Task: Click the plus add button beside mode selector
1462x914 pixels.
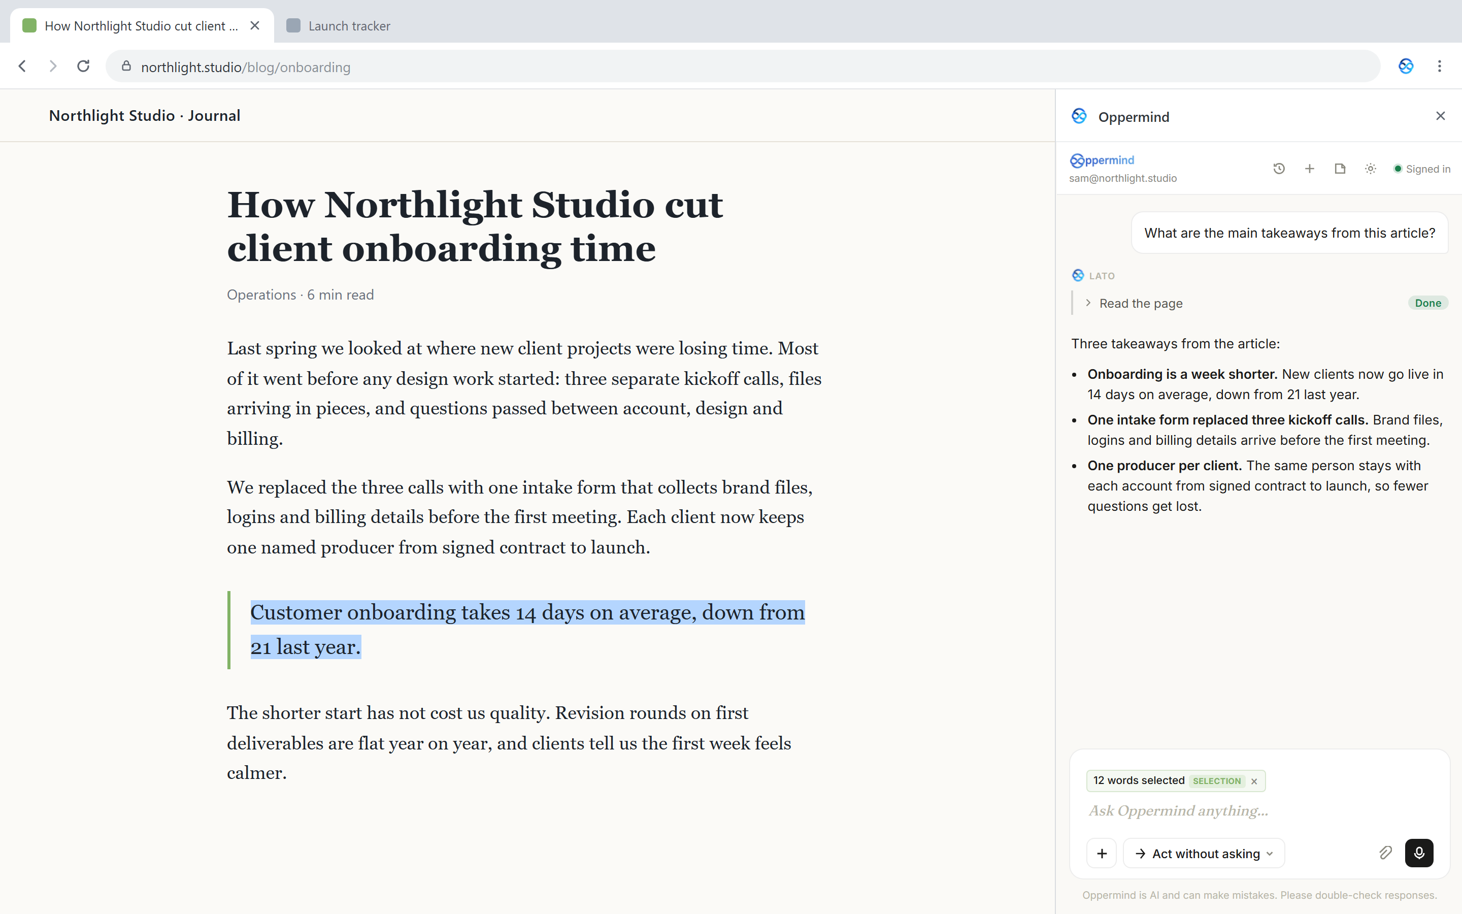Action: (1102, 854)
